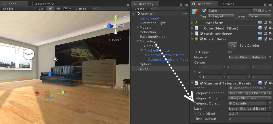273x124 pixels.
Task: Click the Edit Collider icon button
Action: pyautogui.click(x=233, y=45)
